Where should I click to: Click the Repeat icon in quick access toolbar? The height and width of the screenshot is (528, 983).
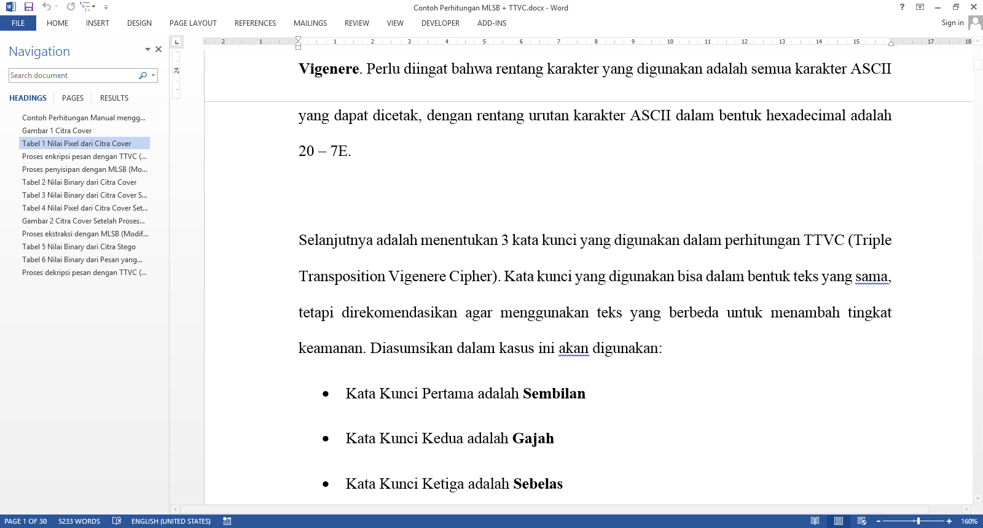pos(71,7)
